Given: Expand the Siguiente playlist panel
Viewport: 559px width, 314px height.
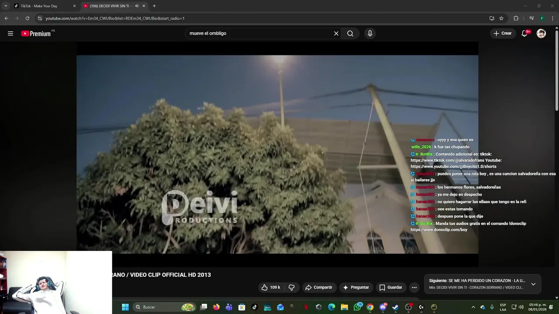Looking at the screenshot, I should [x=533, y=284].
